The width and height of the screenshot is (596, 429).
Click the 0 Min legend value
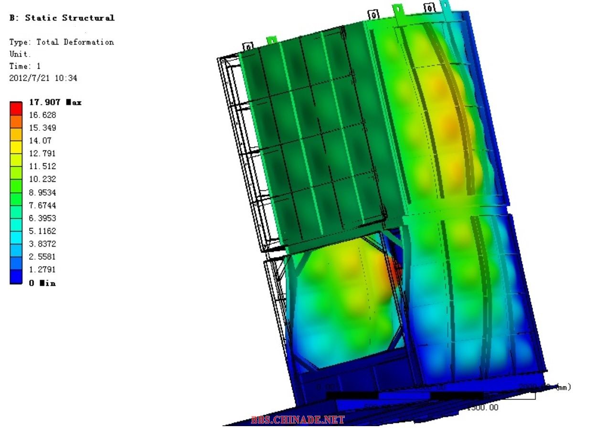(42, 283)
